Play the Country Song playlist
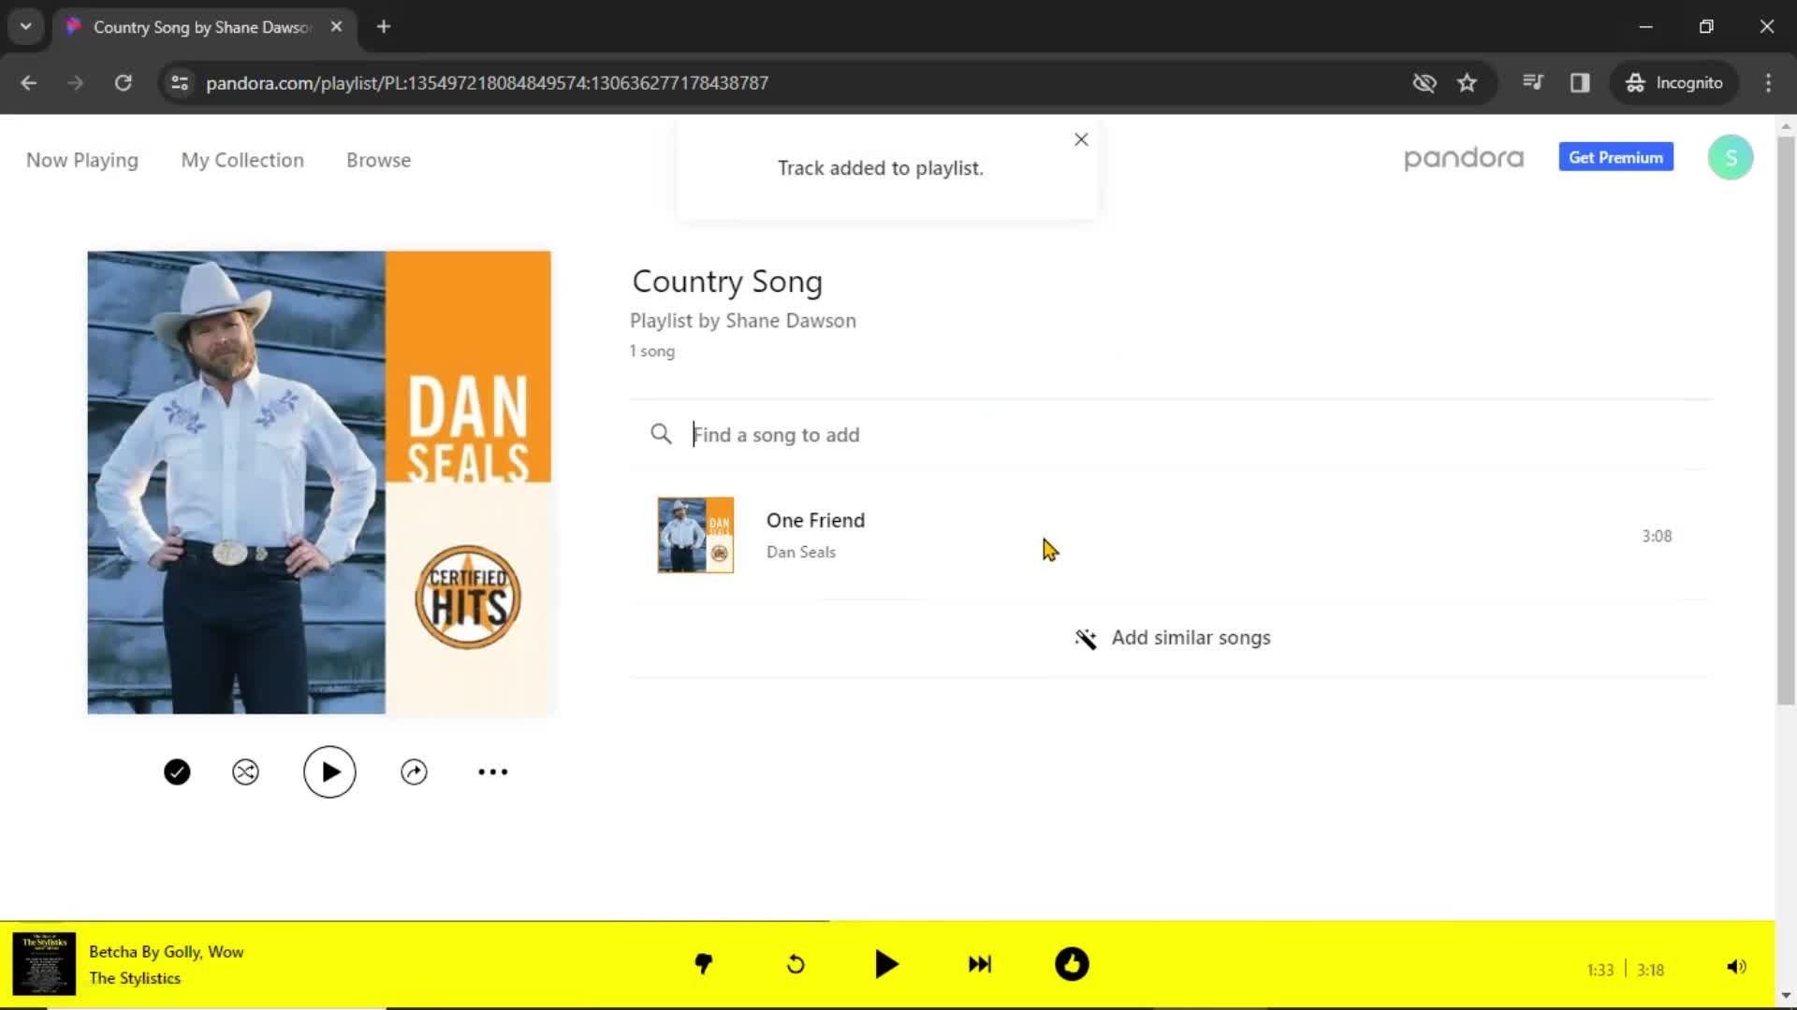The height and width of the screenshot is (1010, 1797). 329,771
